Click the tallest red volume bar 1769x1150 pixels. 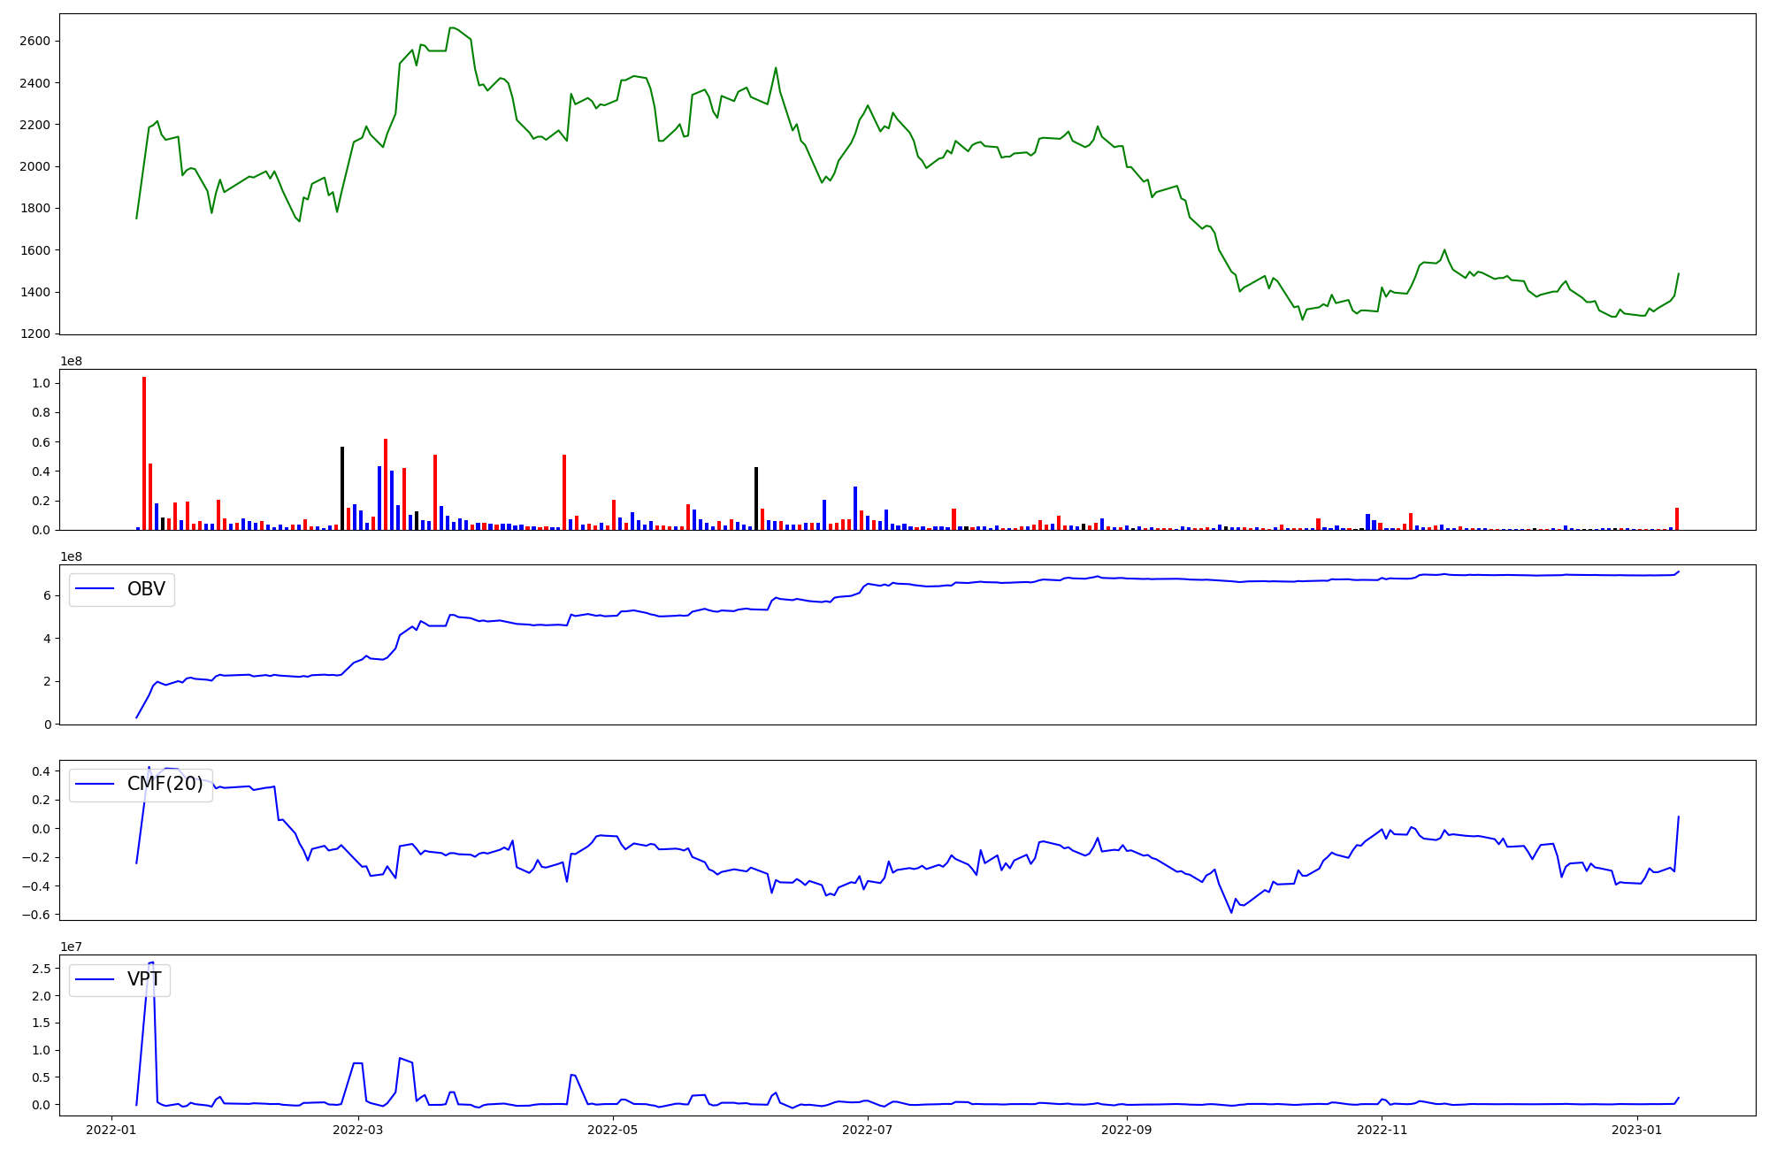tap(144, 453)
